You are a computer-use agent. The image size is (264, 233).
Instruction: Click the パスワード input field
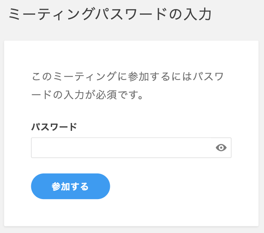[122, 148]
